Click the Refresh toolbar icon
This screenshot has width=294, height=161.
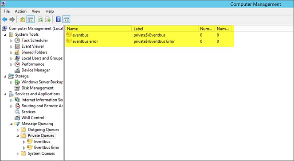(x=40, y=19)
